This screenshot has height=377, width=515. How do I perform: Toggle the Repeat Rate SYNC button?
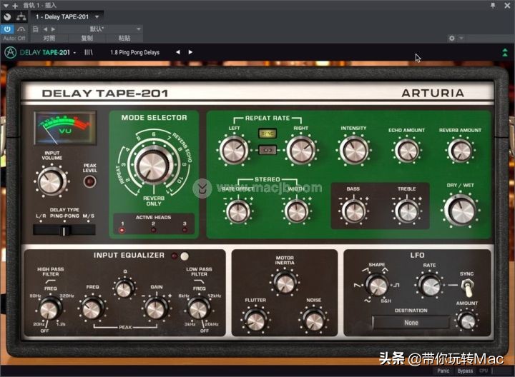tap(268, 134)
